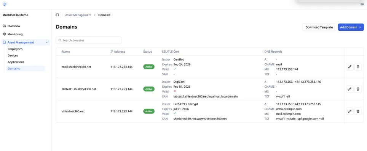Click the Name column header
The height and width of the screenshot is (151, 367).
[66, 52]
